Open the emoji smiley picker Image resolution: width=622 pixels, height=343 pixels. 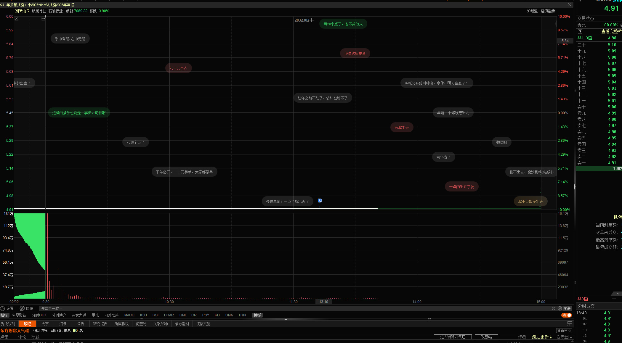(x=560, y=308)
